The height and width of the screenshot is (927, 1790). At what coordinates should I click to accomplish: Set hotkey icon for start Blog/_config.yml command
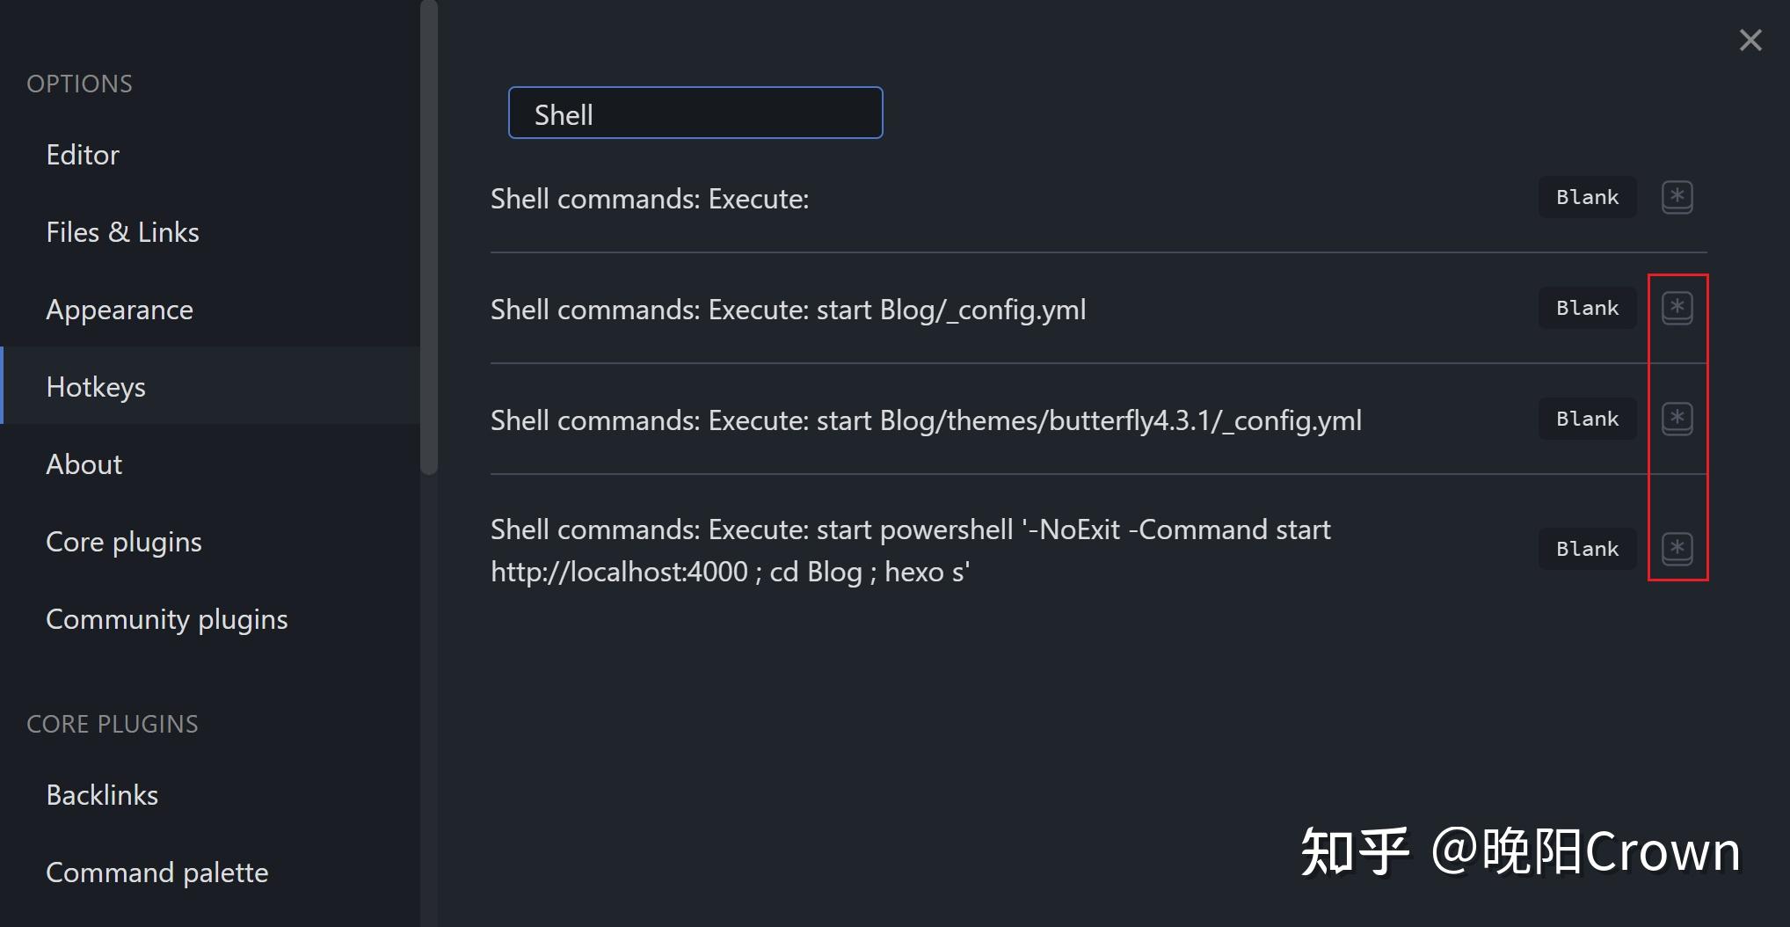1677,308
